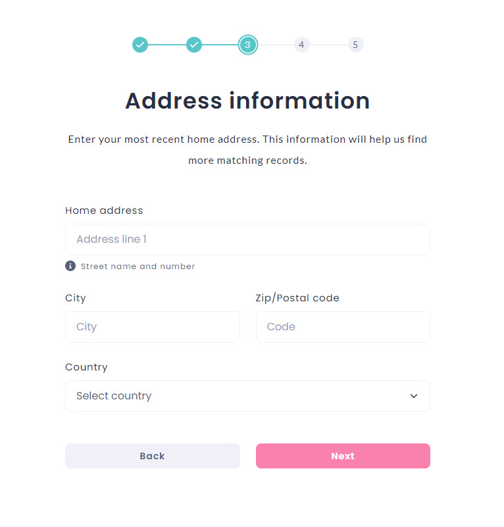Click the second completed step checkmark
Image resolution: width=504 pixels, height=527 pixels.
click(x=194, y=45)
